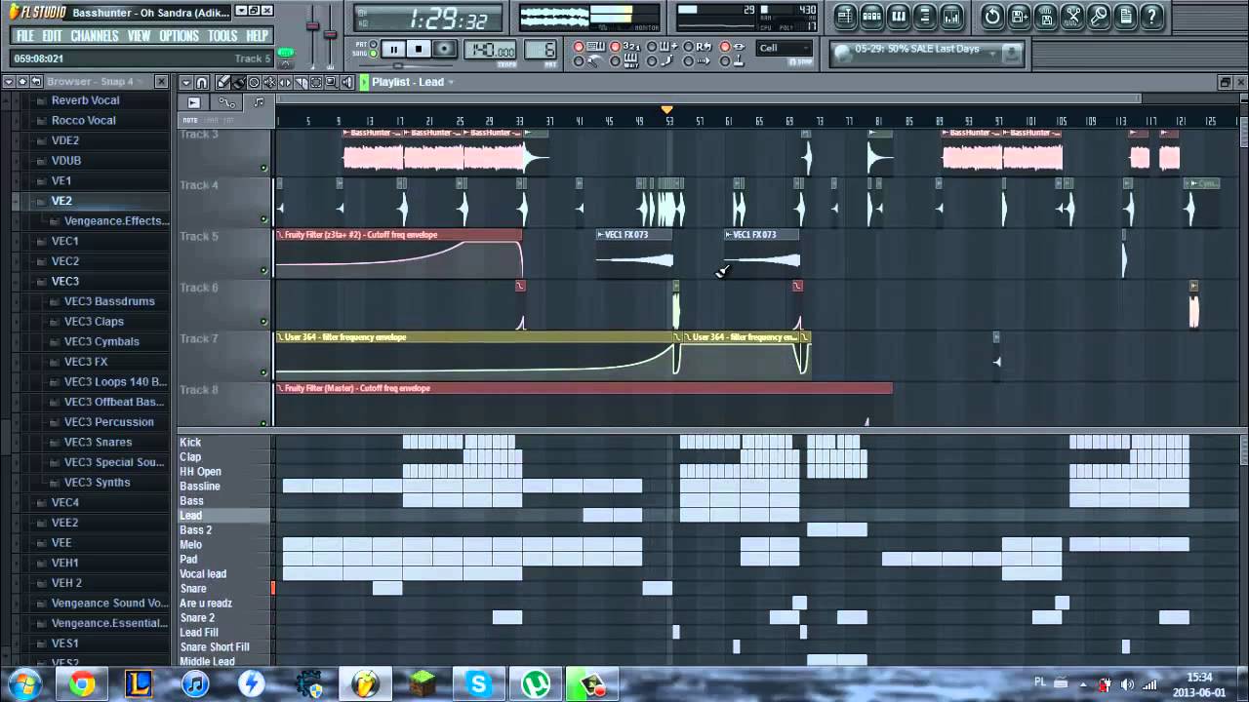
Task: Click the record button in transport
Action: click(x=444, y=49)
